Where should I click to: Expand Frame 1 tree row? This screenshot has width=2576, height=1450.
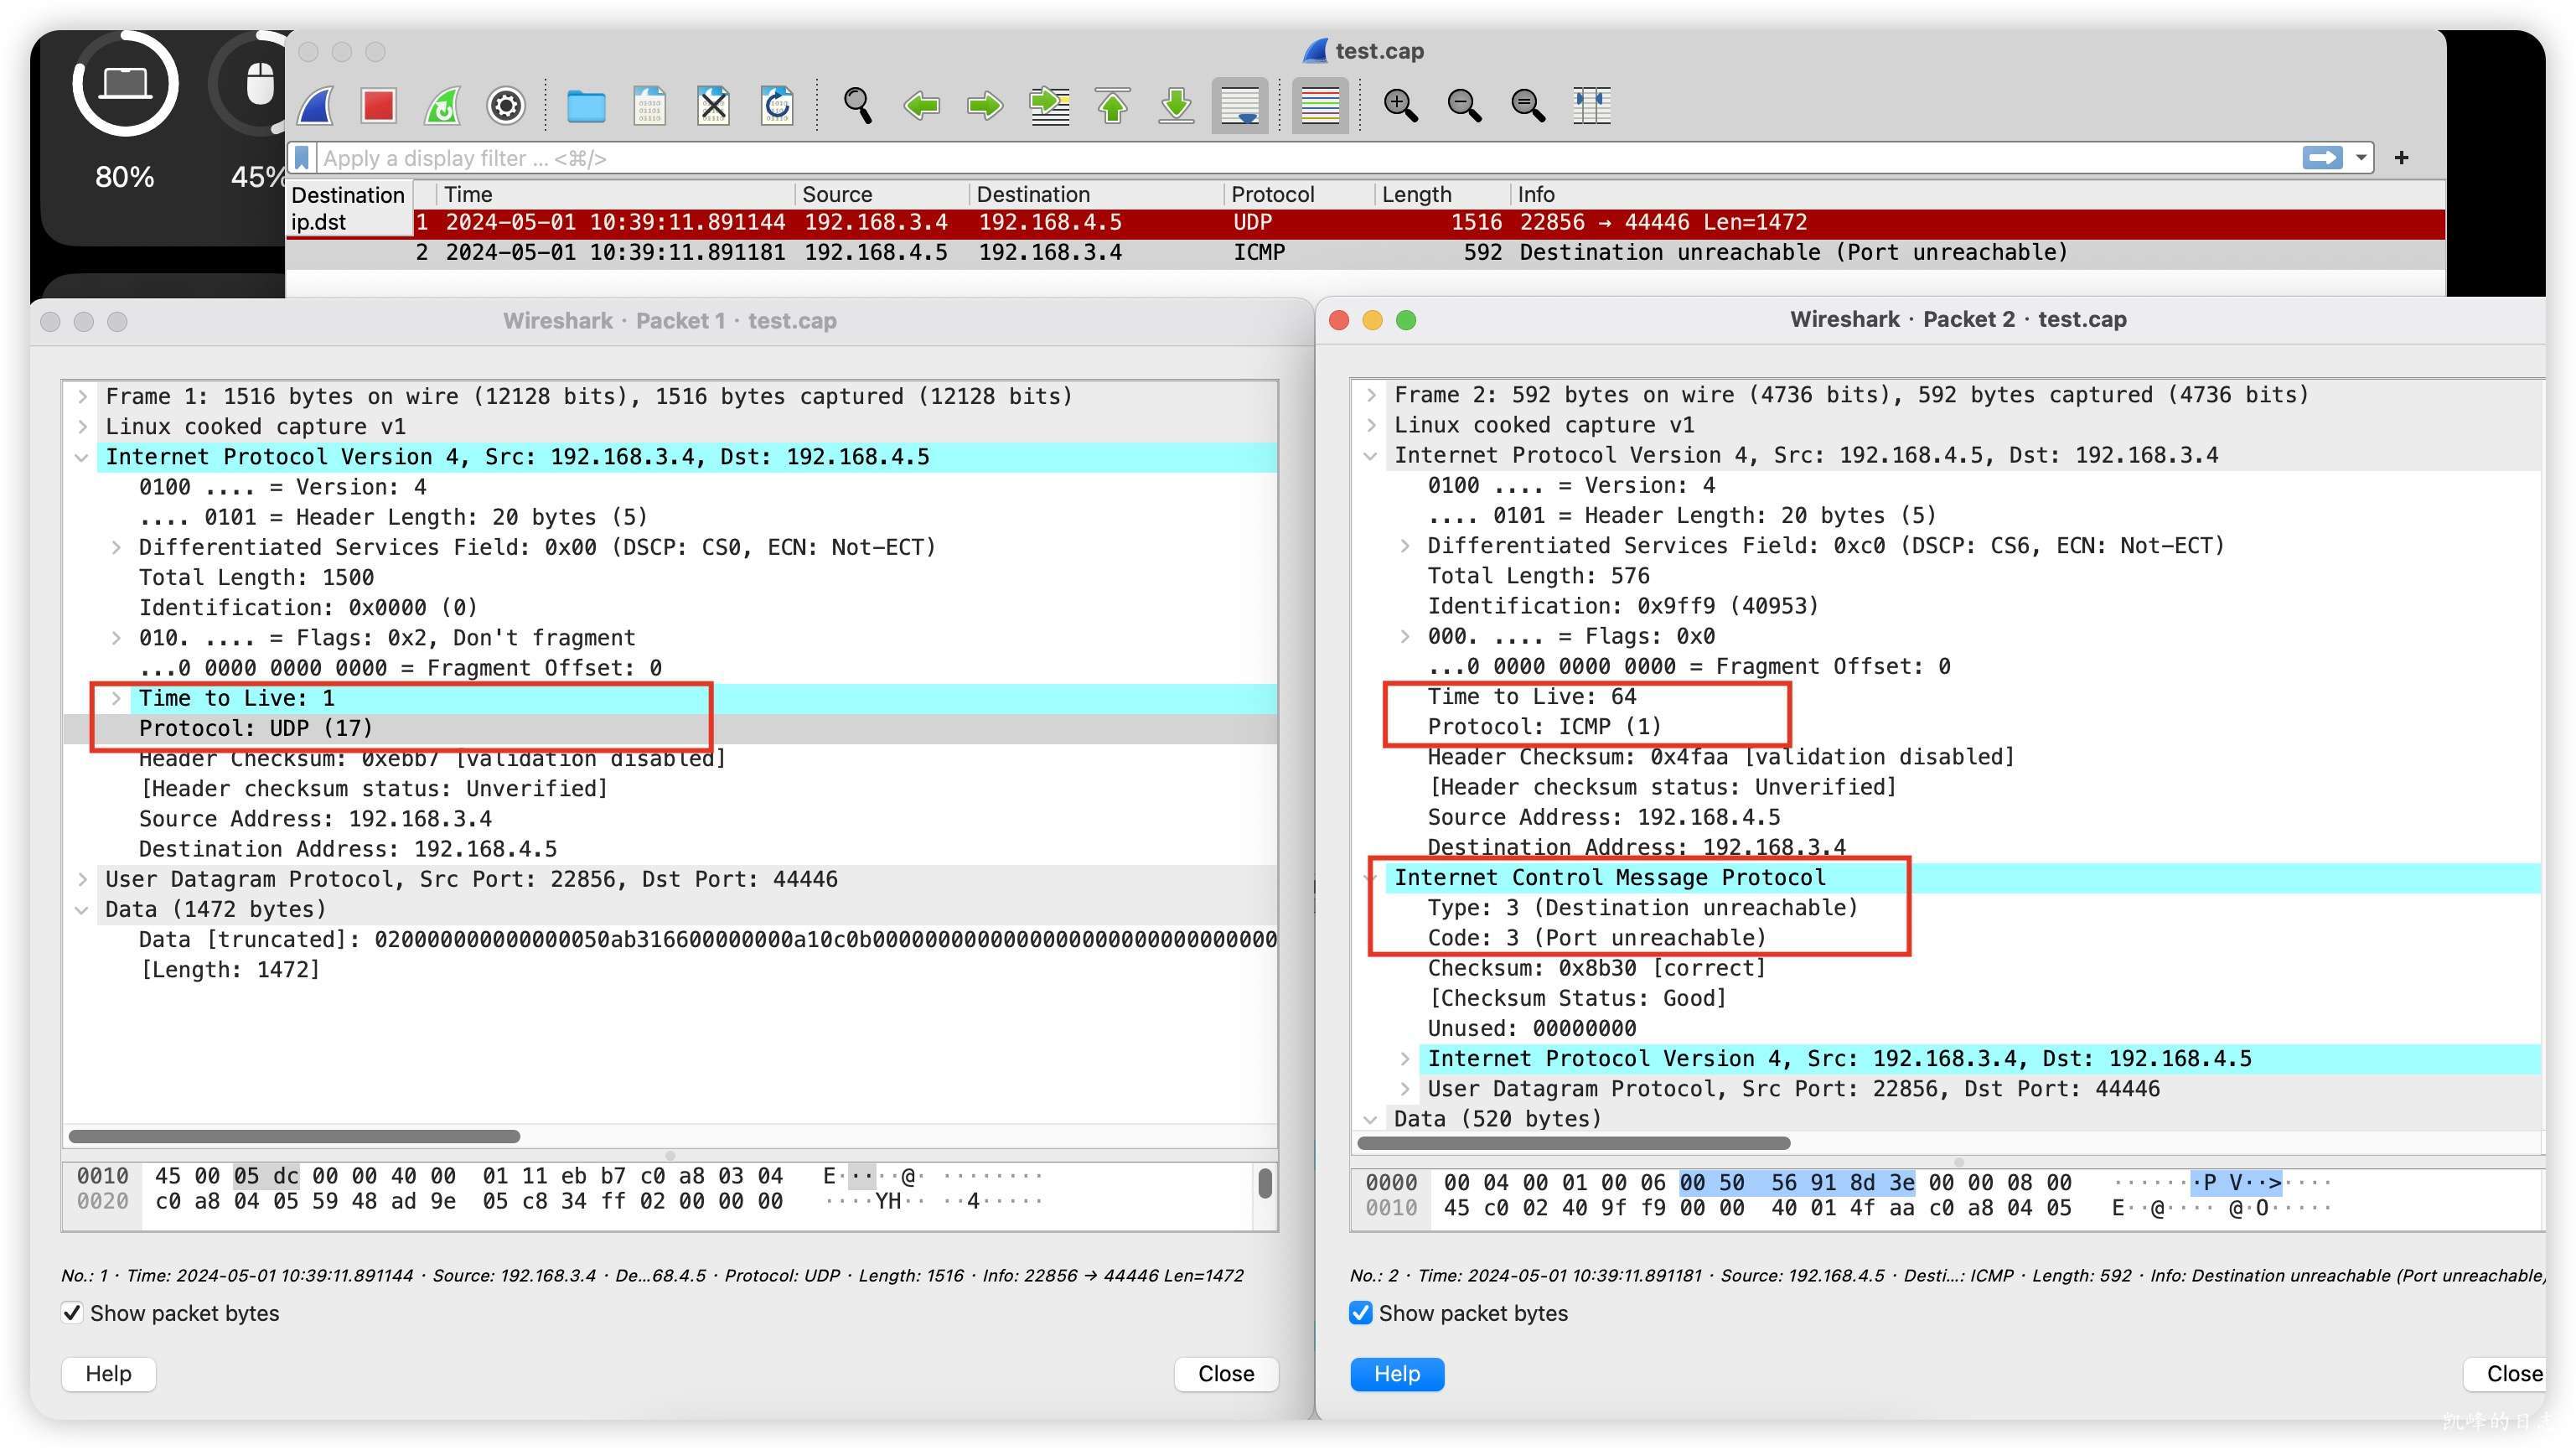pyautogui.click(x=83, y=397)
